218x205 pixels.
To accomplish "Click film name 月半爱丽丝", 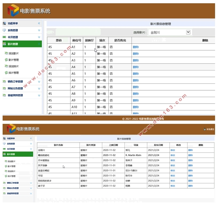I will [44, 160].
